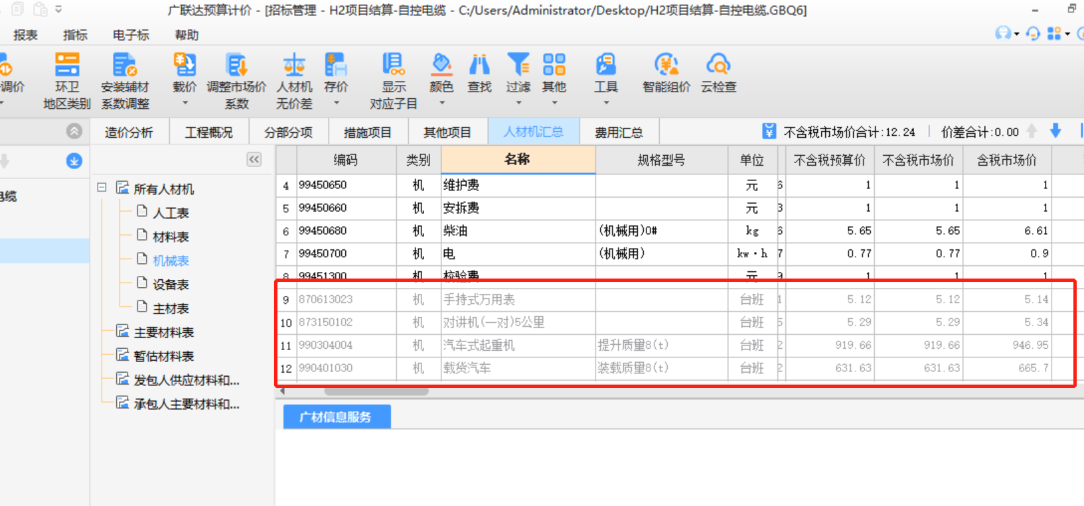Select 设备表 in the tree
The width and height of the screenshot is (1084, 506).
tap(171, 285)
